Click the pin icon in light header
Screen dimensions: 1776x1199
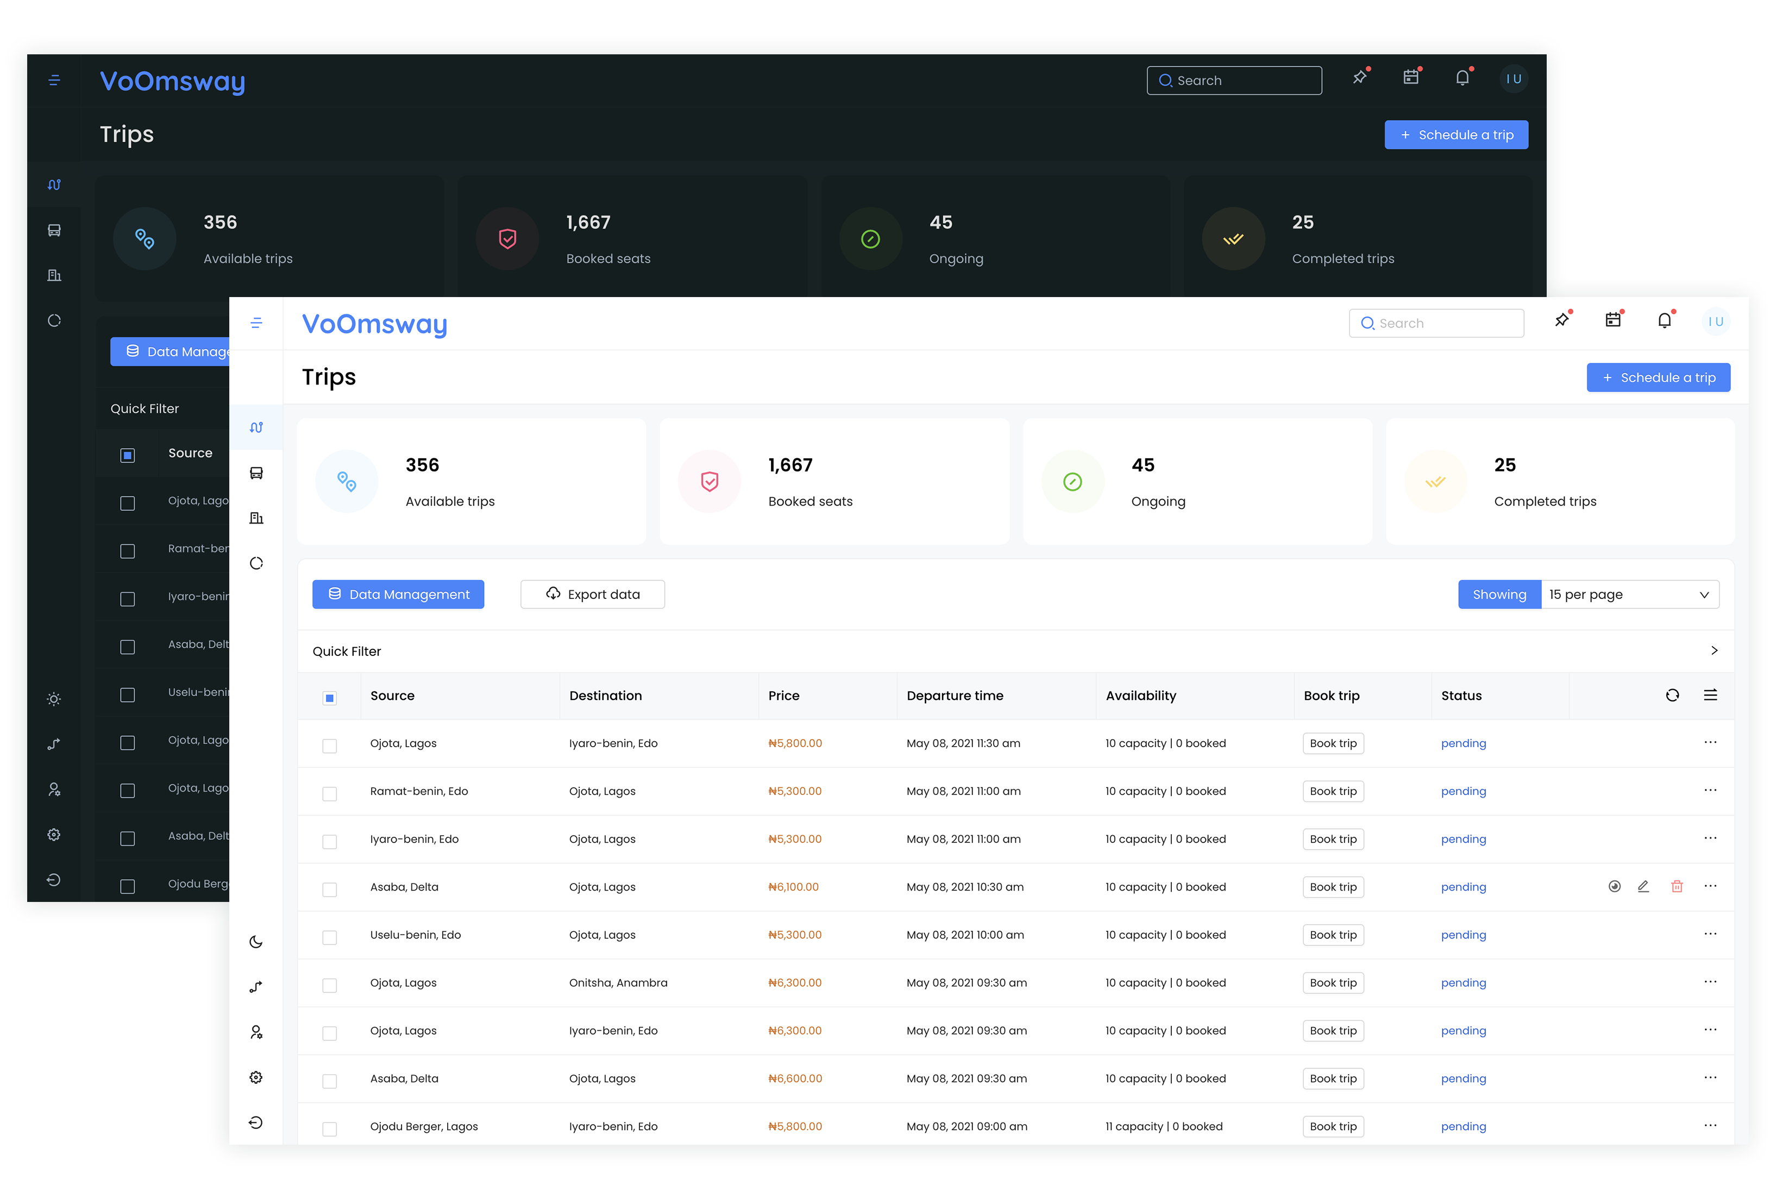click(1561, 321)
